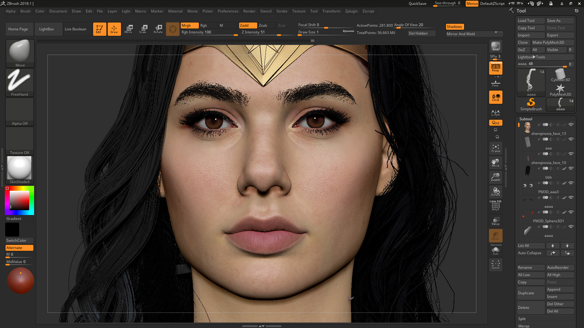The width and height of the screenshot is (584, 328).
Task: Switch to the Rotate transform tool
Action: (158, 29)
